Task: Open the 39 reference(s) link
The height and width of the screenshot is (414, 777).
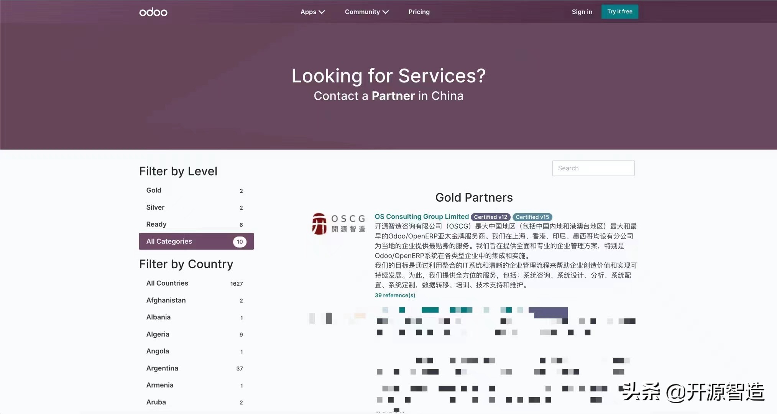Action: pos(395,295)
